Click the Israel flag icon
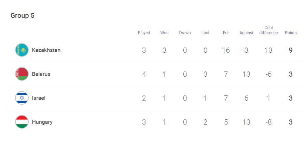This screenshot has height=142, width=307. point(22,98)
